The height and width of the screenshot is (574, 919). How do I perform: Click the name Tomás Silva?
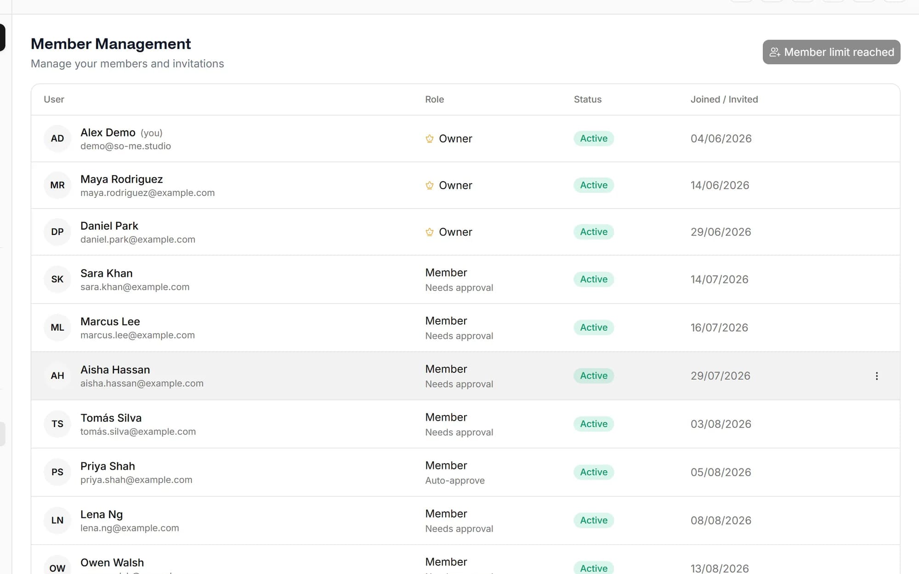[111, 418]
